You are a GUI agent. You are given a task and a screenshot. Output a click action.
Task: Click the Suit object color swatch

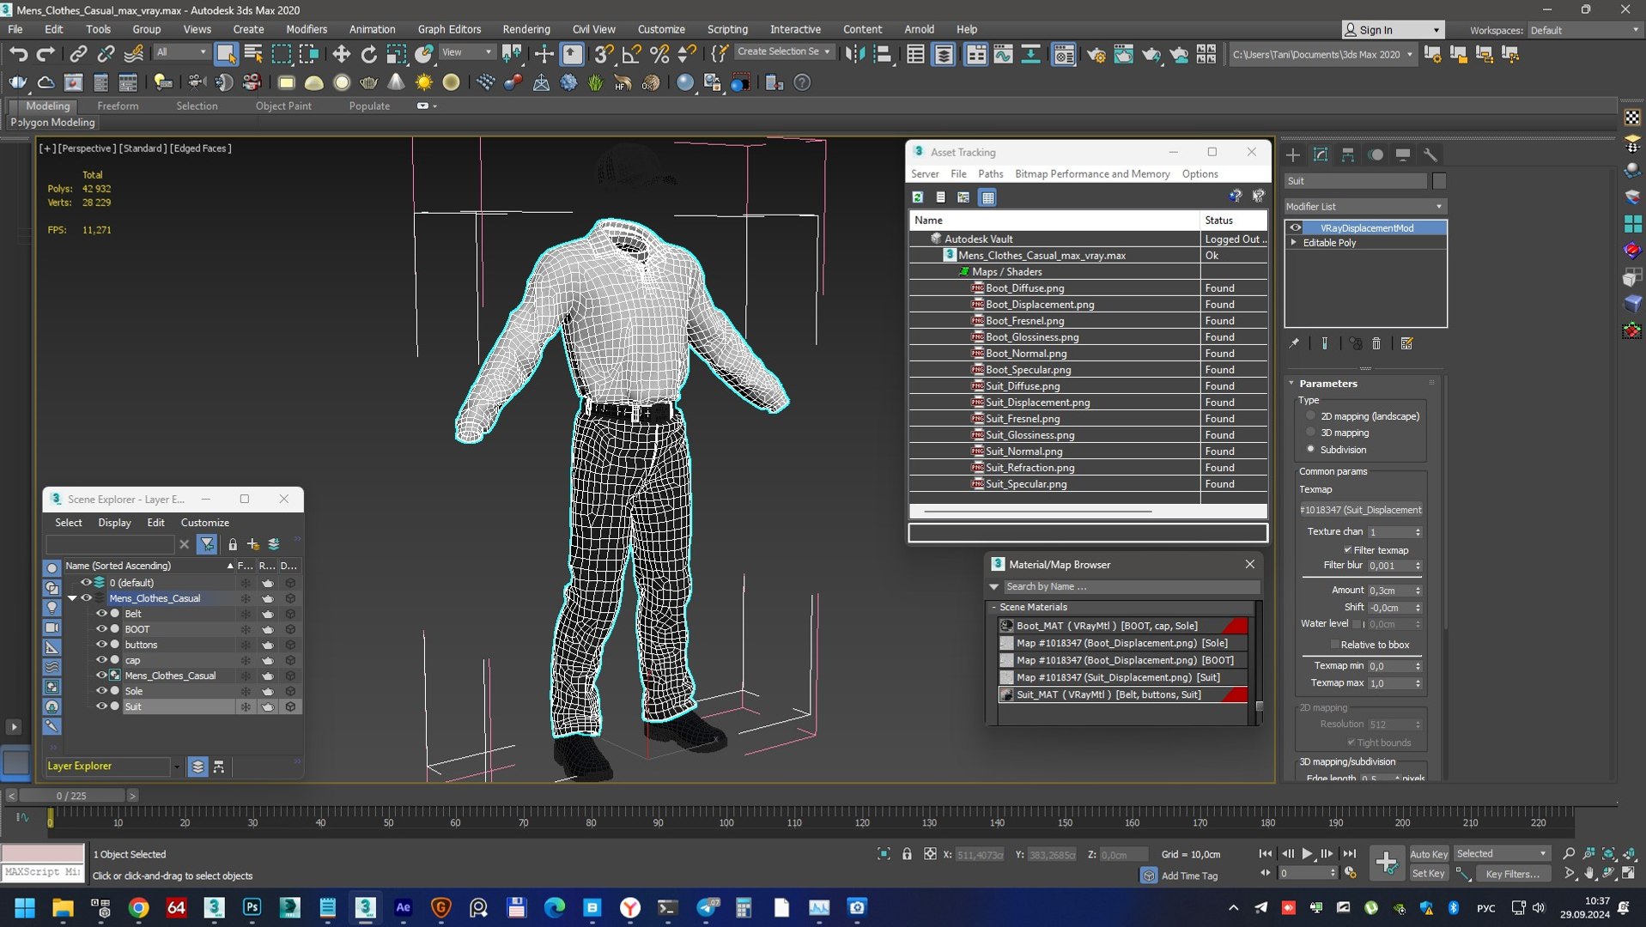(1439, 181)
